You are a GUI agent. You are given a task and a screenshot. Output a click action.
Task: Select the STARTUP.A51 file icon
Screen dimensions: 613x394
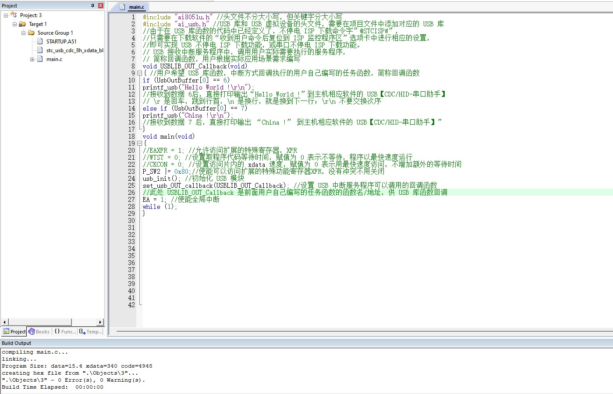coord(40,41)
